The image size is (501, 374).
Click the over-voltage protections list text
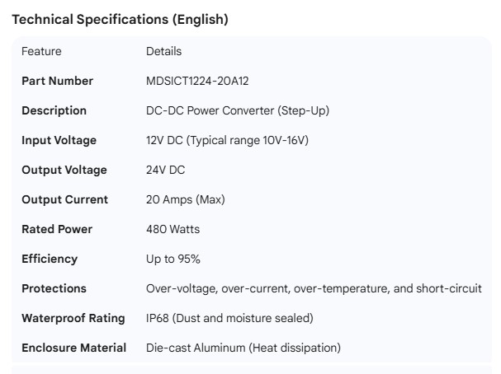click(314, 288)
